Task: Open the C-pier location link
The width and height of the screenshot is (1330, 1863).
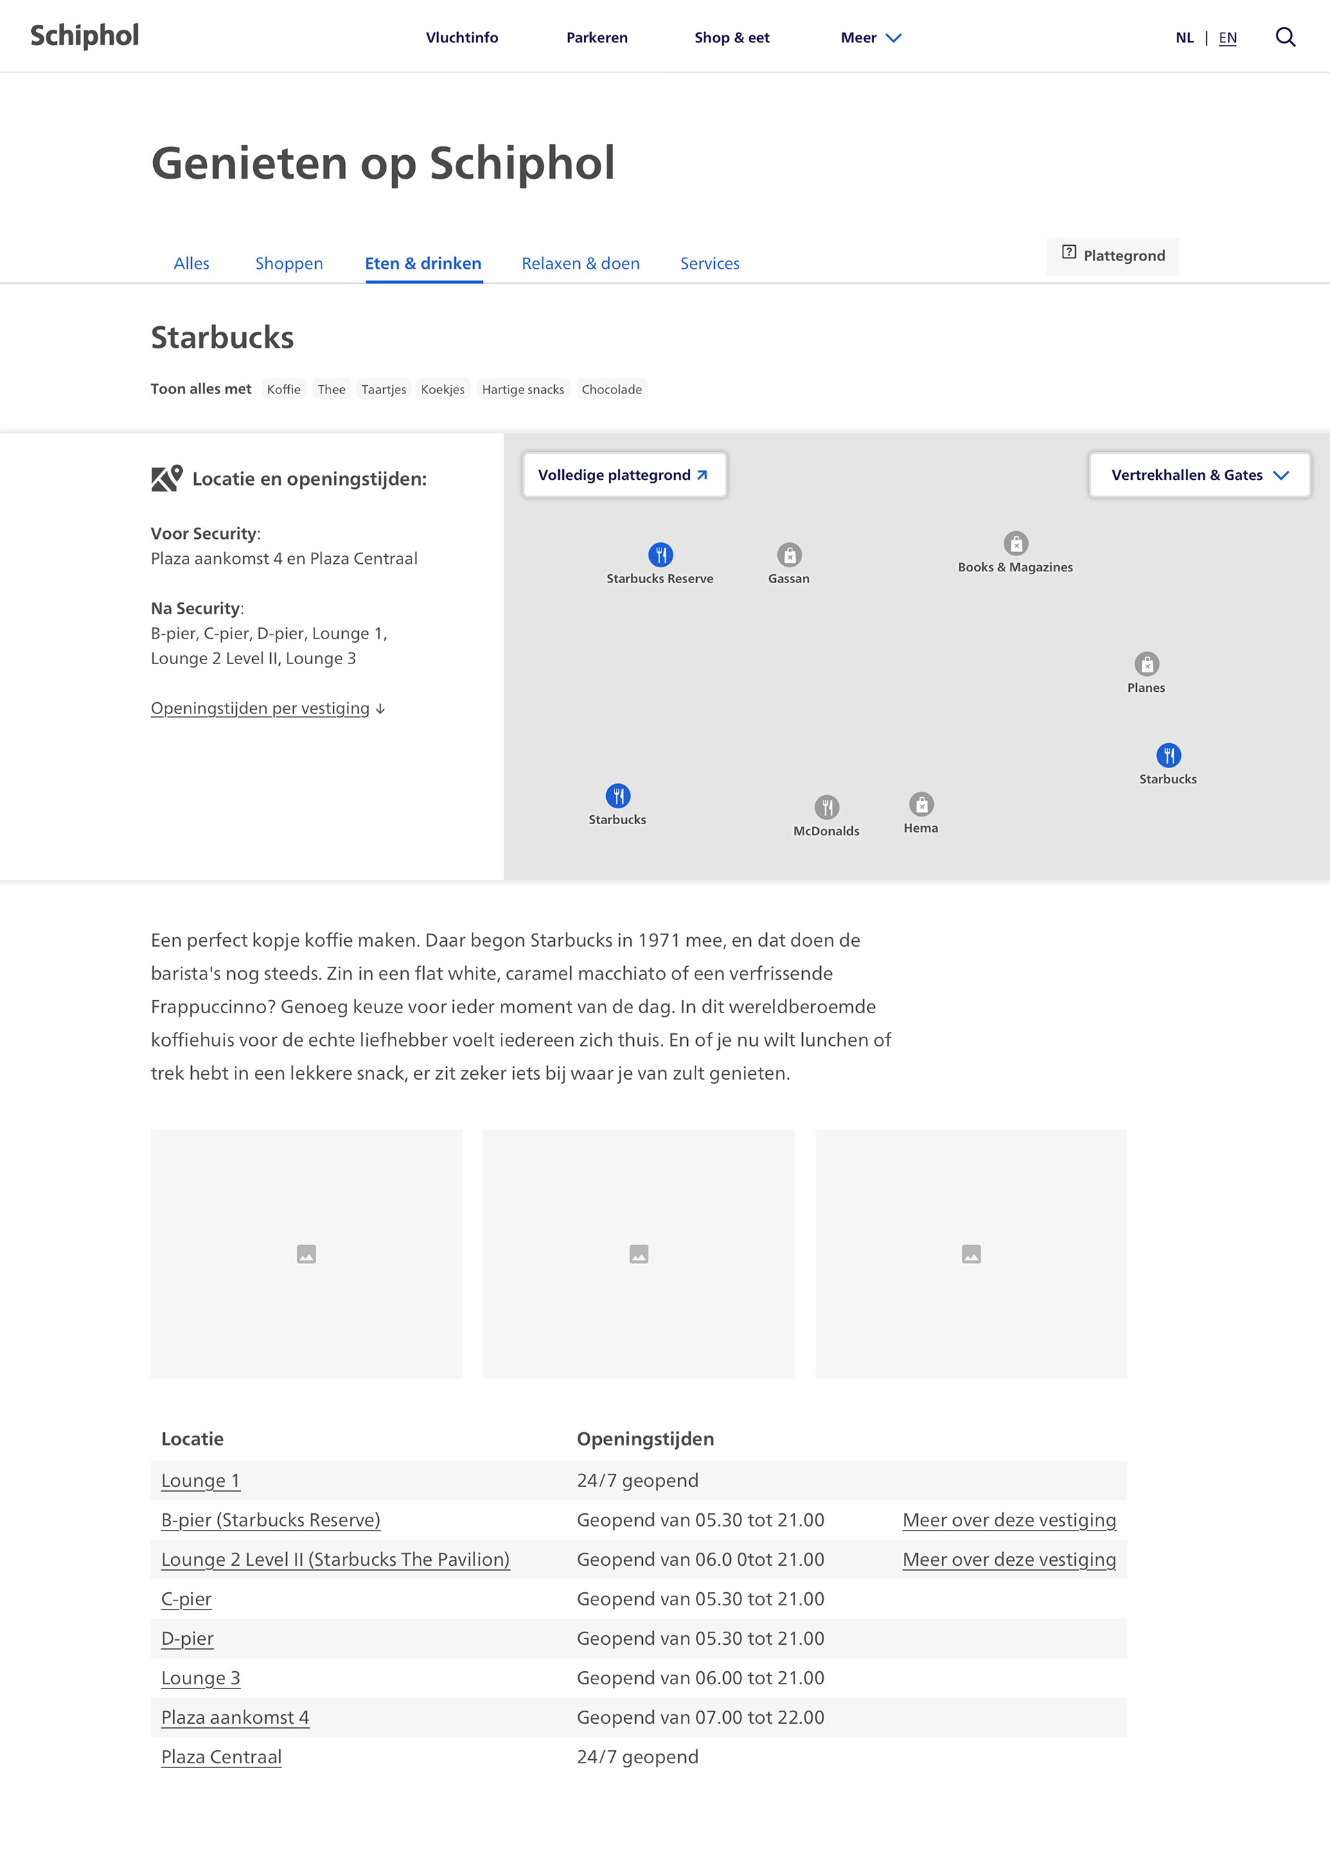Action: click(x=186, y=1599)
